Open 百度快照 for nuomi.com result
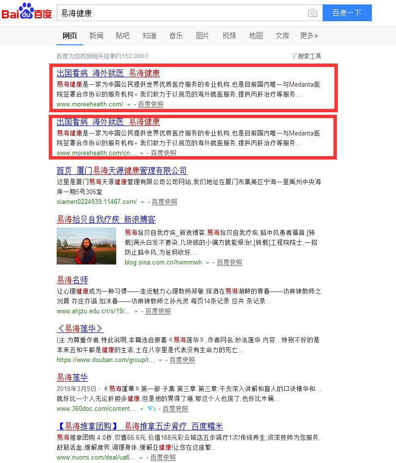The width and height of the screenshot is (396, 463). click(163, 457)
